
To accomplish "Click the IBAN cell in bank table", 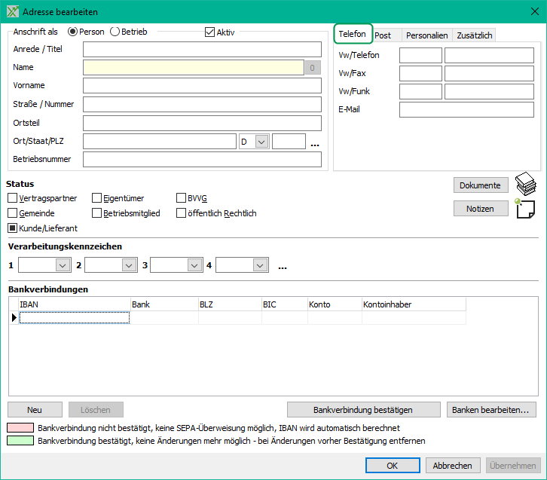I will coord(74,318).
